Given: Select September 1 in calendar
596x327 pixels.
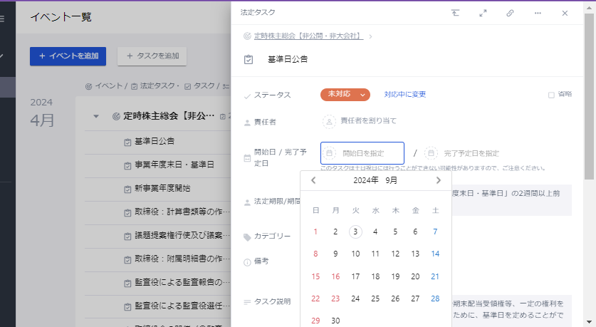Looking at the screenshot, I should (315, 232).
